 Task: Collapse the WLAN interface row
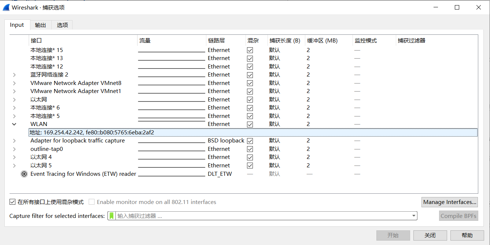[x=14, y=124]
